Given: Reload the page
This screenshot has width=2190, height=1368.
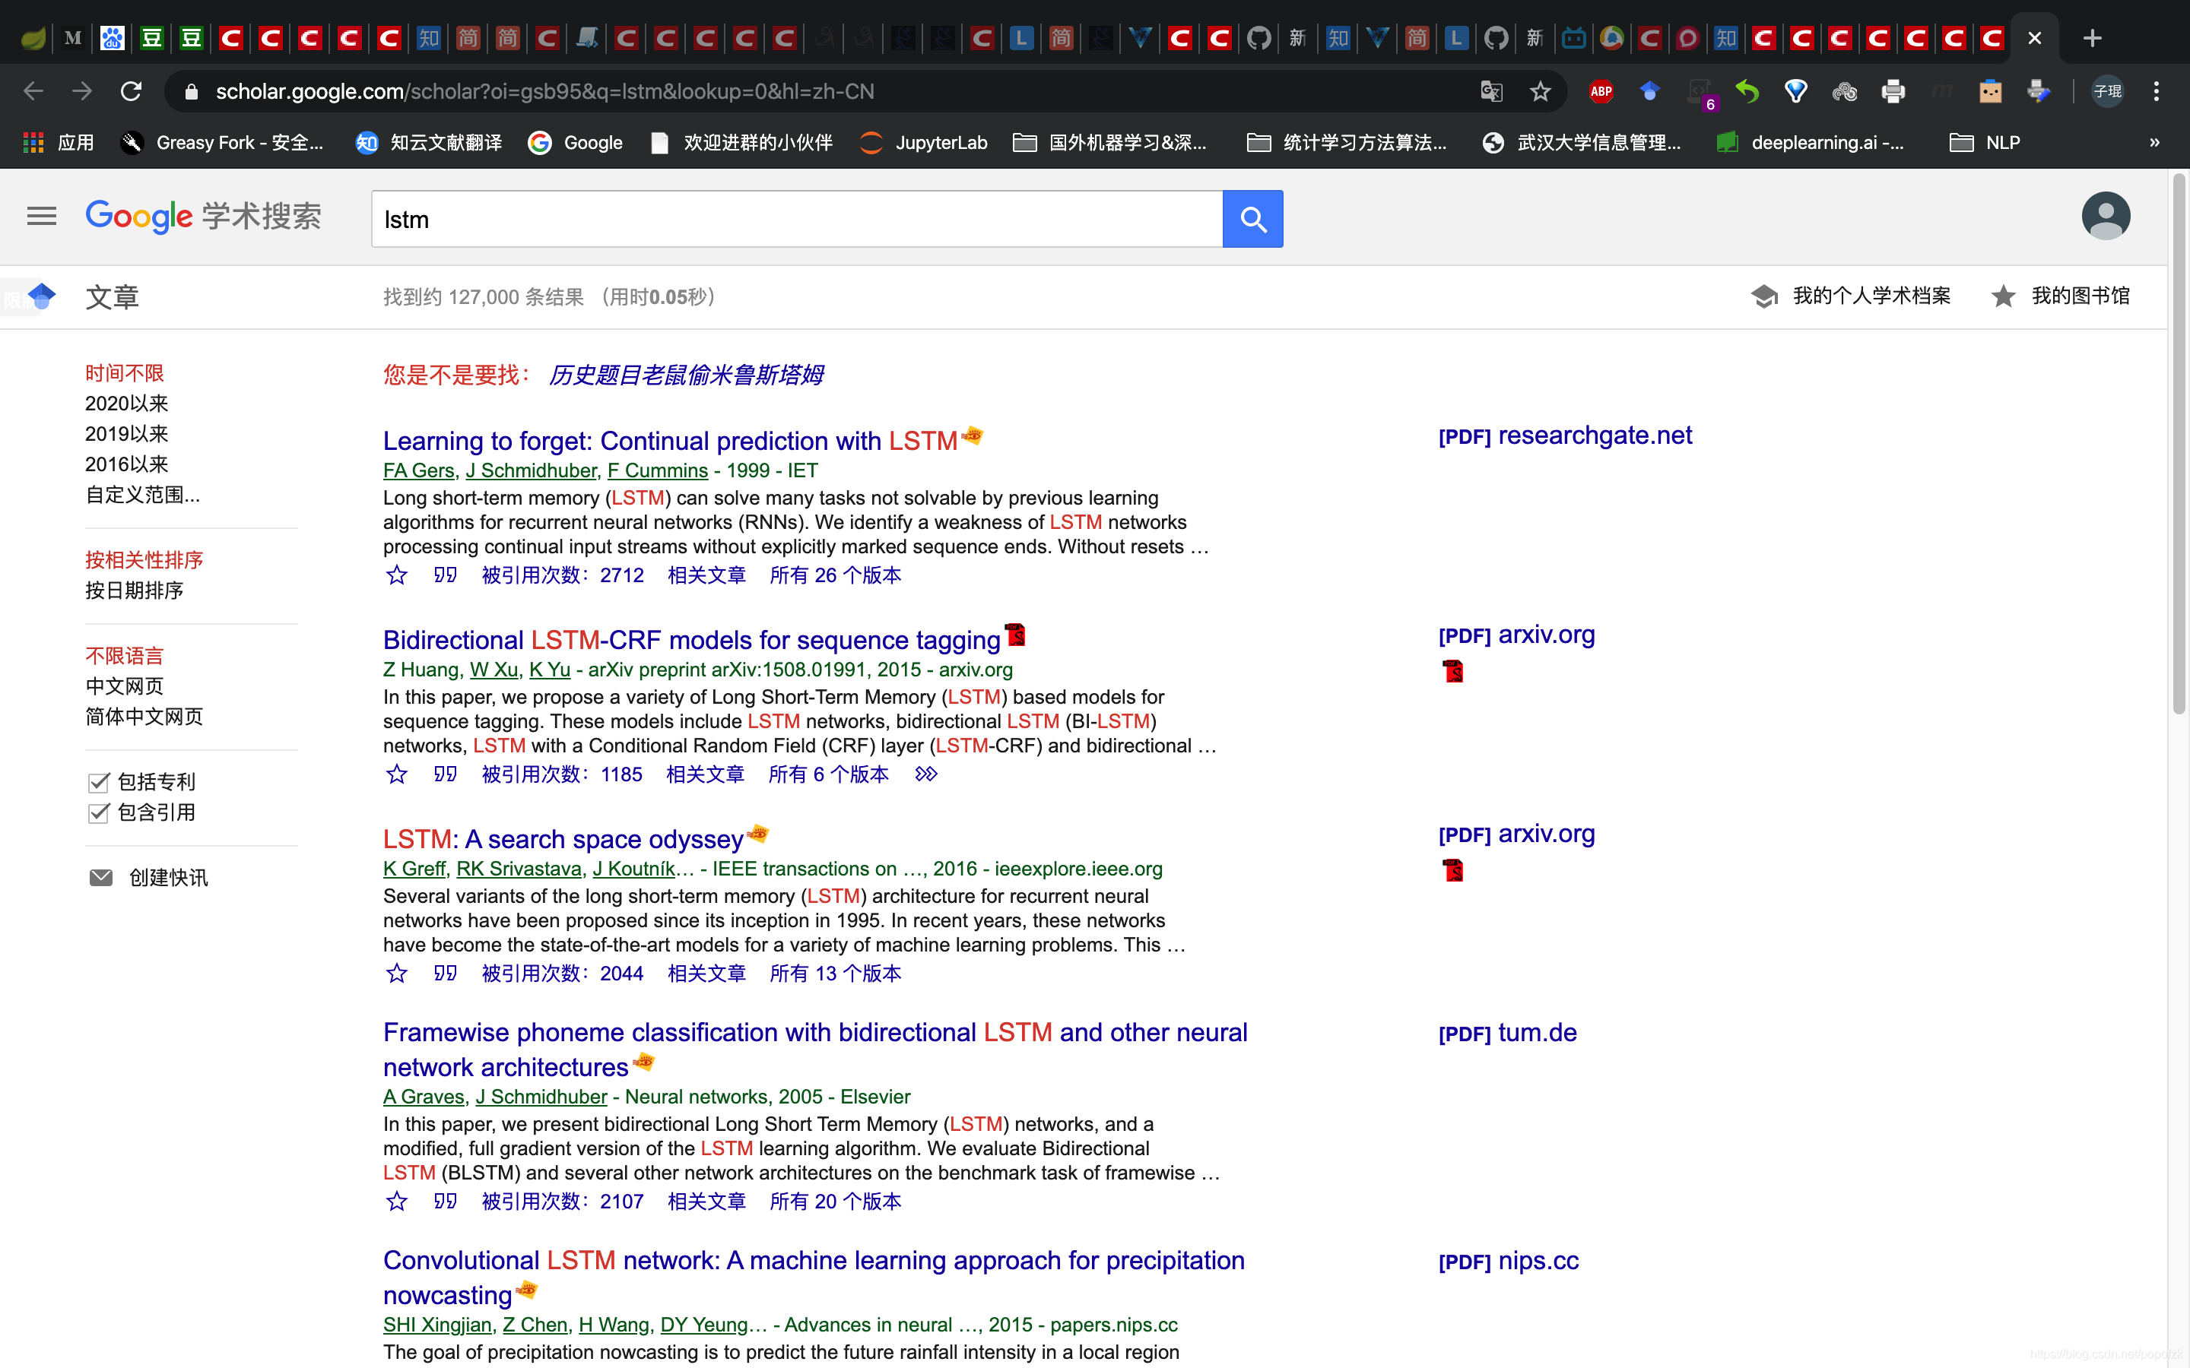Looking at the screenshot, I should coord(132,91).
